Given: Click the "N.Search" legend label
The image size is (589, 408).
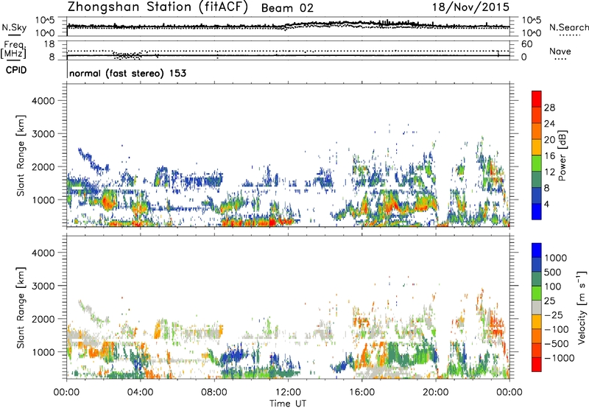Looking at the screenshot, I should tap(568, 27).
